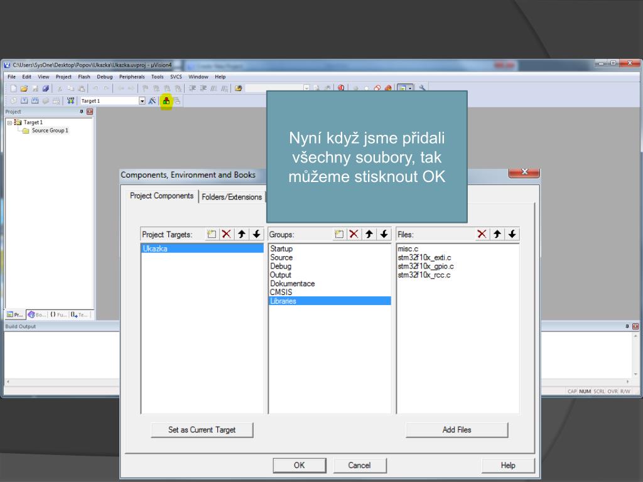Open the Peripherals menu
Screen dimensions: 643x482
tap(132, 77)
